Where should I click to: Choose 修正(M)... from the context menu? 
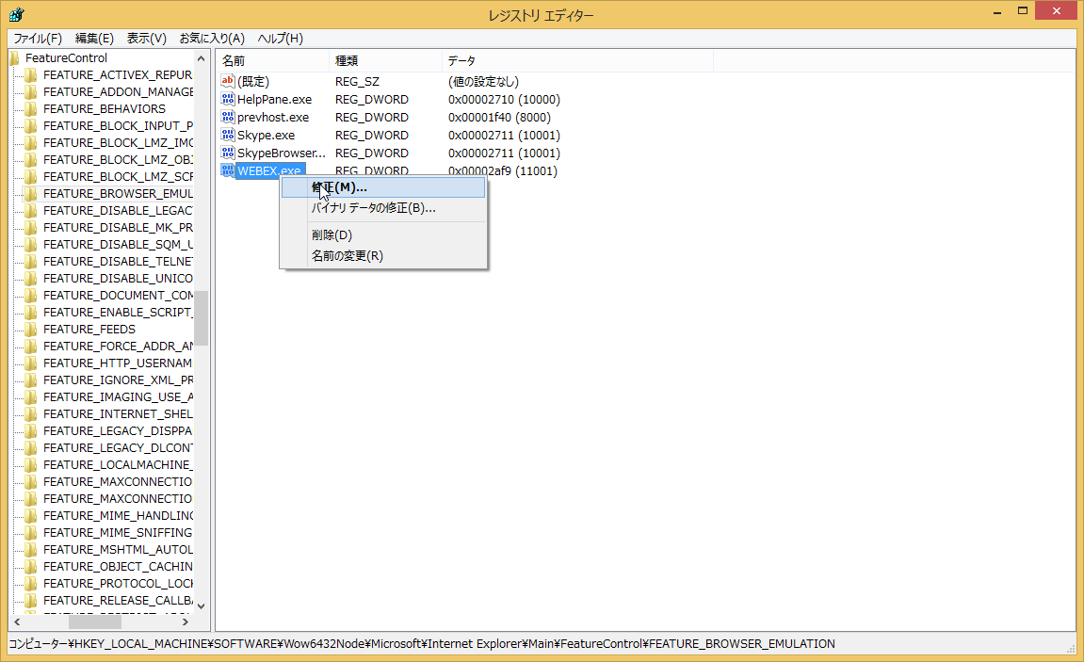339,187
